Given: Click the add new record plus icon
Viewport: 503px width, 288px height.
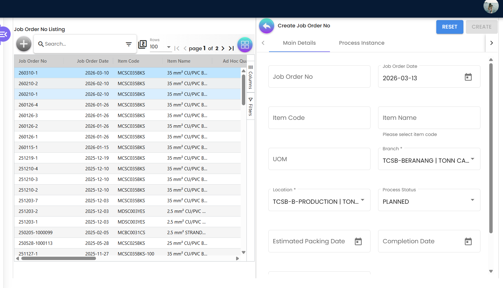Looking at the screenshot, I should click(24, 44).
